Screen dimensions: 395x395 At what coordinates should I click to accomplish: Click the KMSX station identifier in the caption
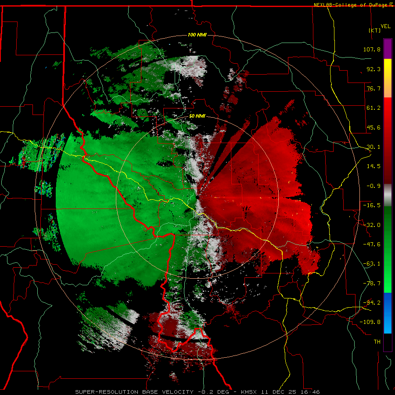pyautogui.click(x=250, y=392)
